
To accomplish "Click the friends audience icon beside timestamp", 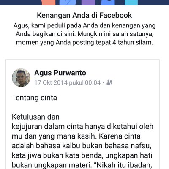I will (x=109, y=82).
